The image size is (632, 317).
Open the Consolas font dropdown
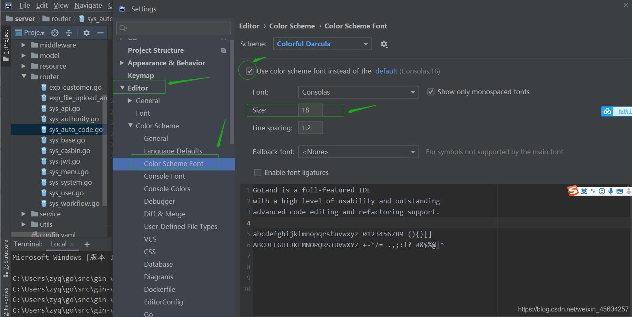coord(358,92)
